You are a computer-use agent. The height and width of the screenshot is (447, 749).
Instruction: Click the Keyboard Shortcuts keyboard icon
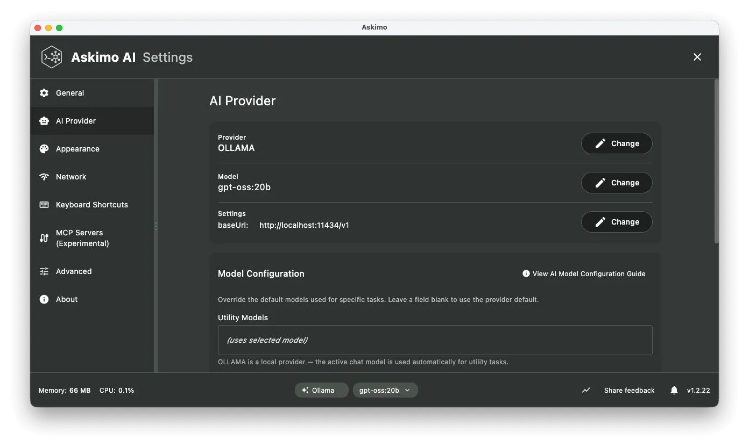click(44, 205)
